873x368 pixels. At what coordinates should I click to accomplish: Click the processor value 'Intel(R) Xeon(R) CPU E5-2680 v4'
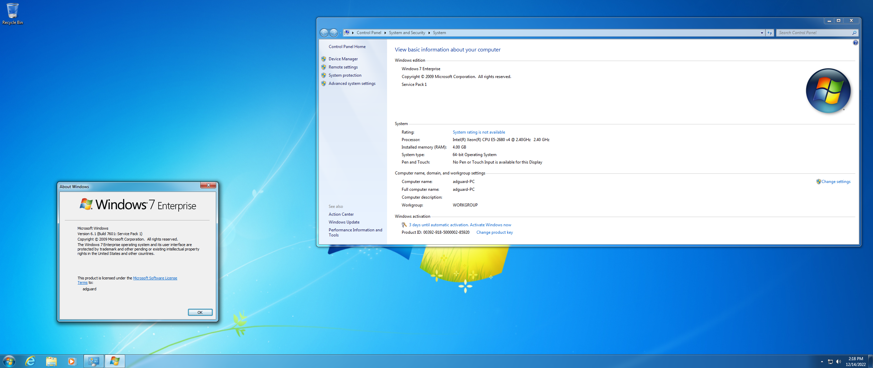pos(481,140)
